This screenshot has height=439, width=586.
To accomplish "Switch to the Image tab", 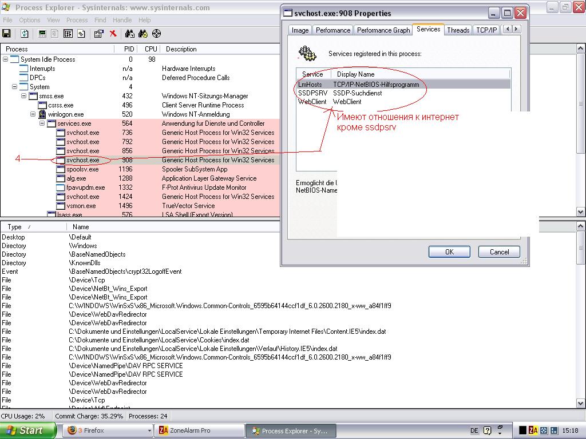I will 300,30.
